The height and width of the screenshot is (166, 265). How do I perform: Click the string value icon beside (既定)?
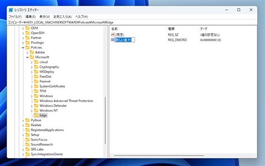(113, 34)
